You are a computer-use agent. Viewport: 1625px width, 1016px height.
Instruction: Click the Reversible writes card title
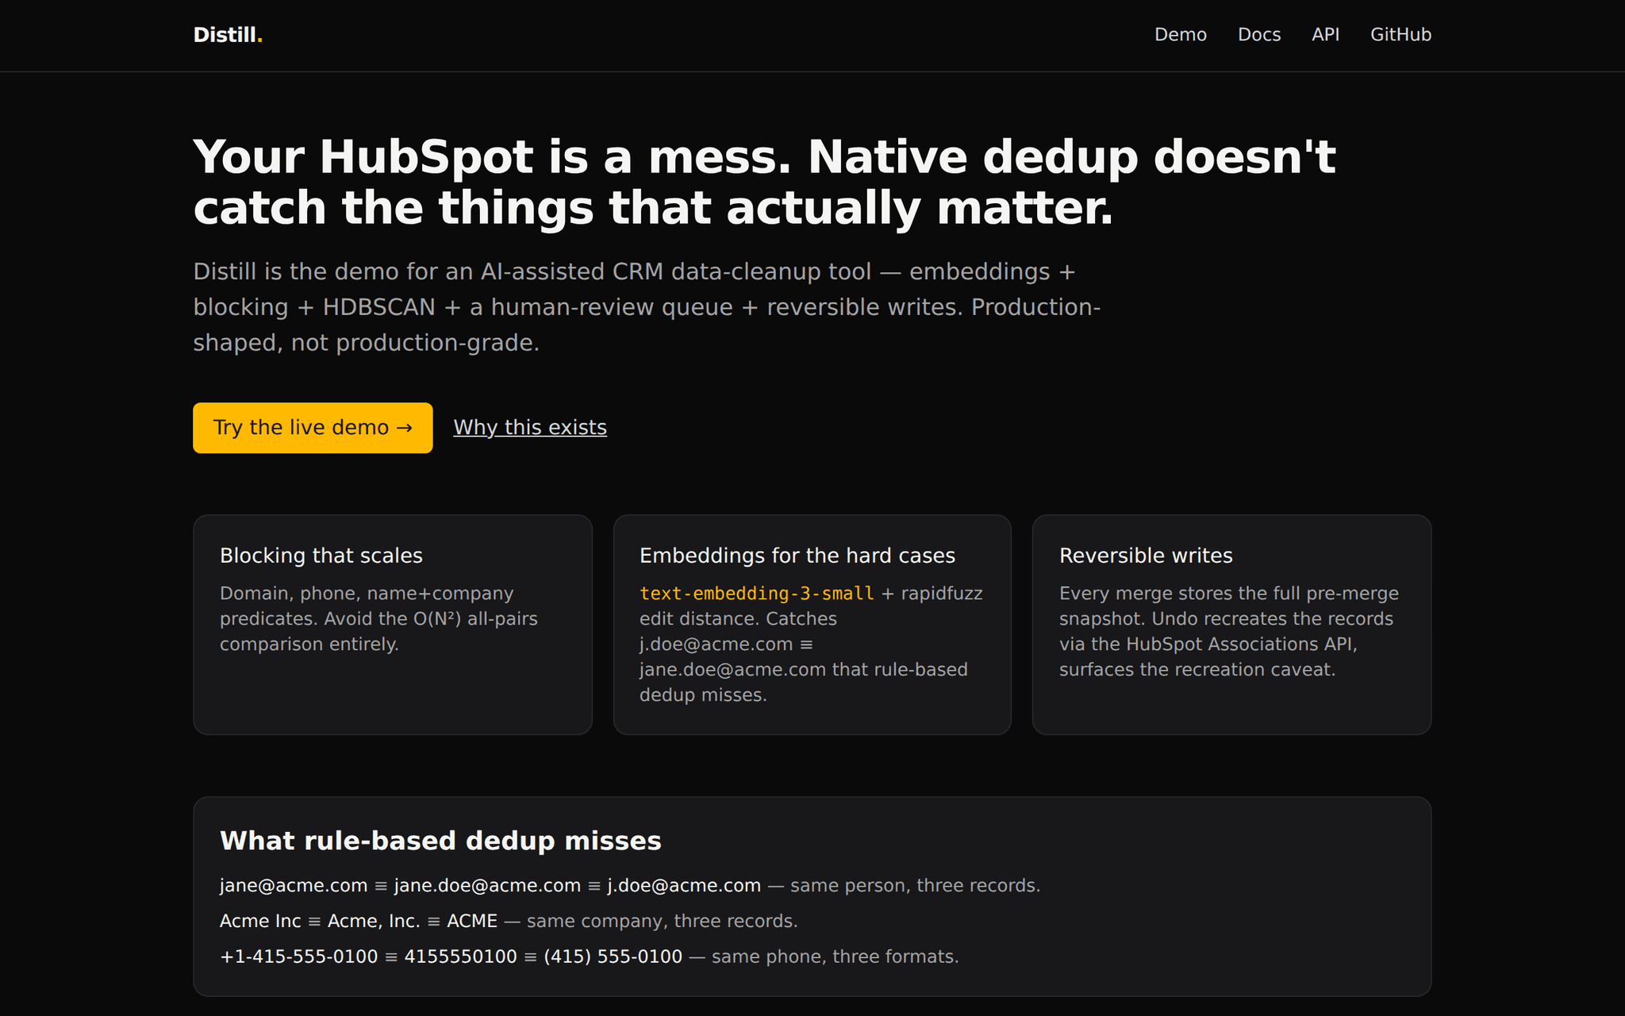pos(1146,556)
